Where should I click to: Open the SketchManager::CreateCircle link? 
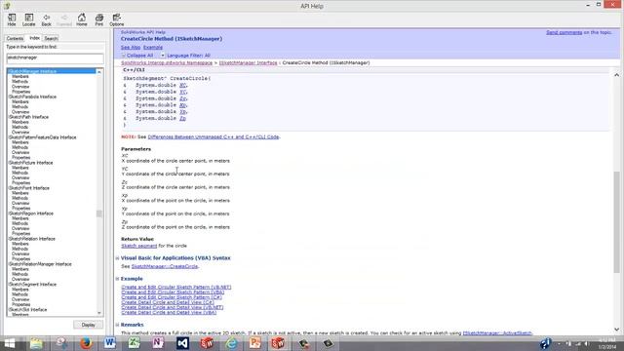(165, 266)
